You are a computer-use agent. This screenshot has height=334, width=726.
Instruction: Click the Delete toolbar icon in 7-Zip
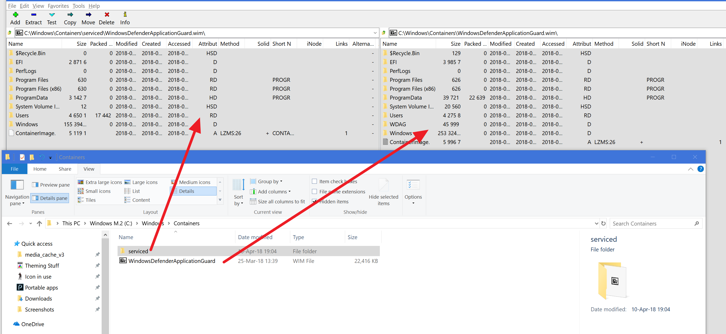tap(107, 18)
